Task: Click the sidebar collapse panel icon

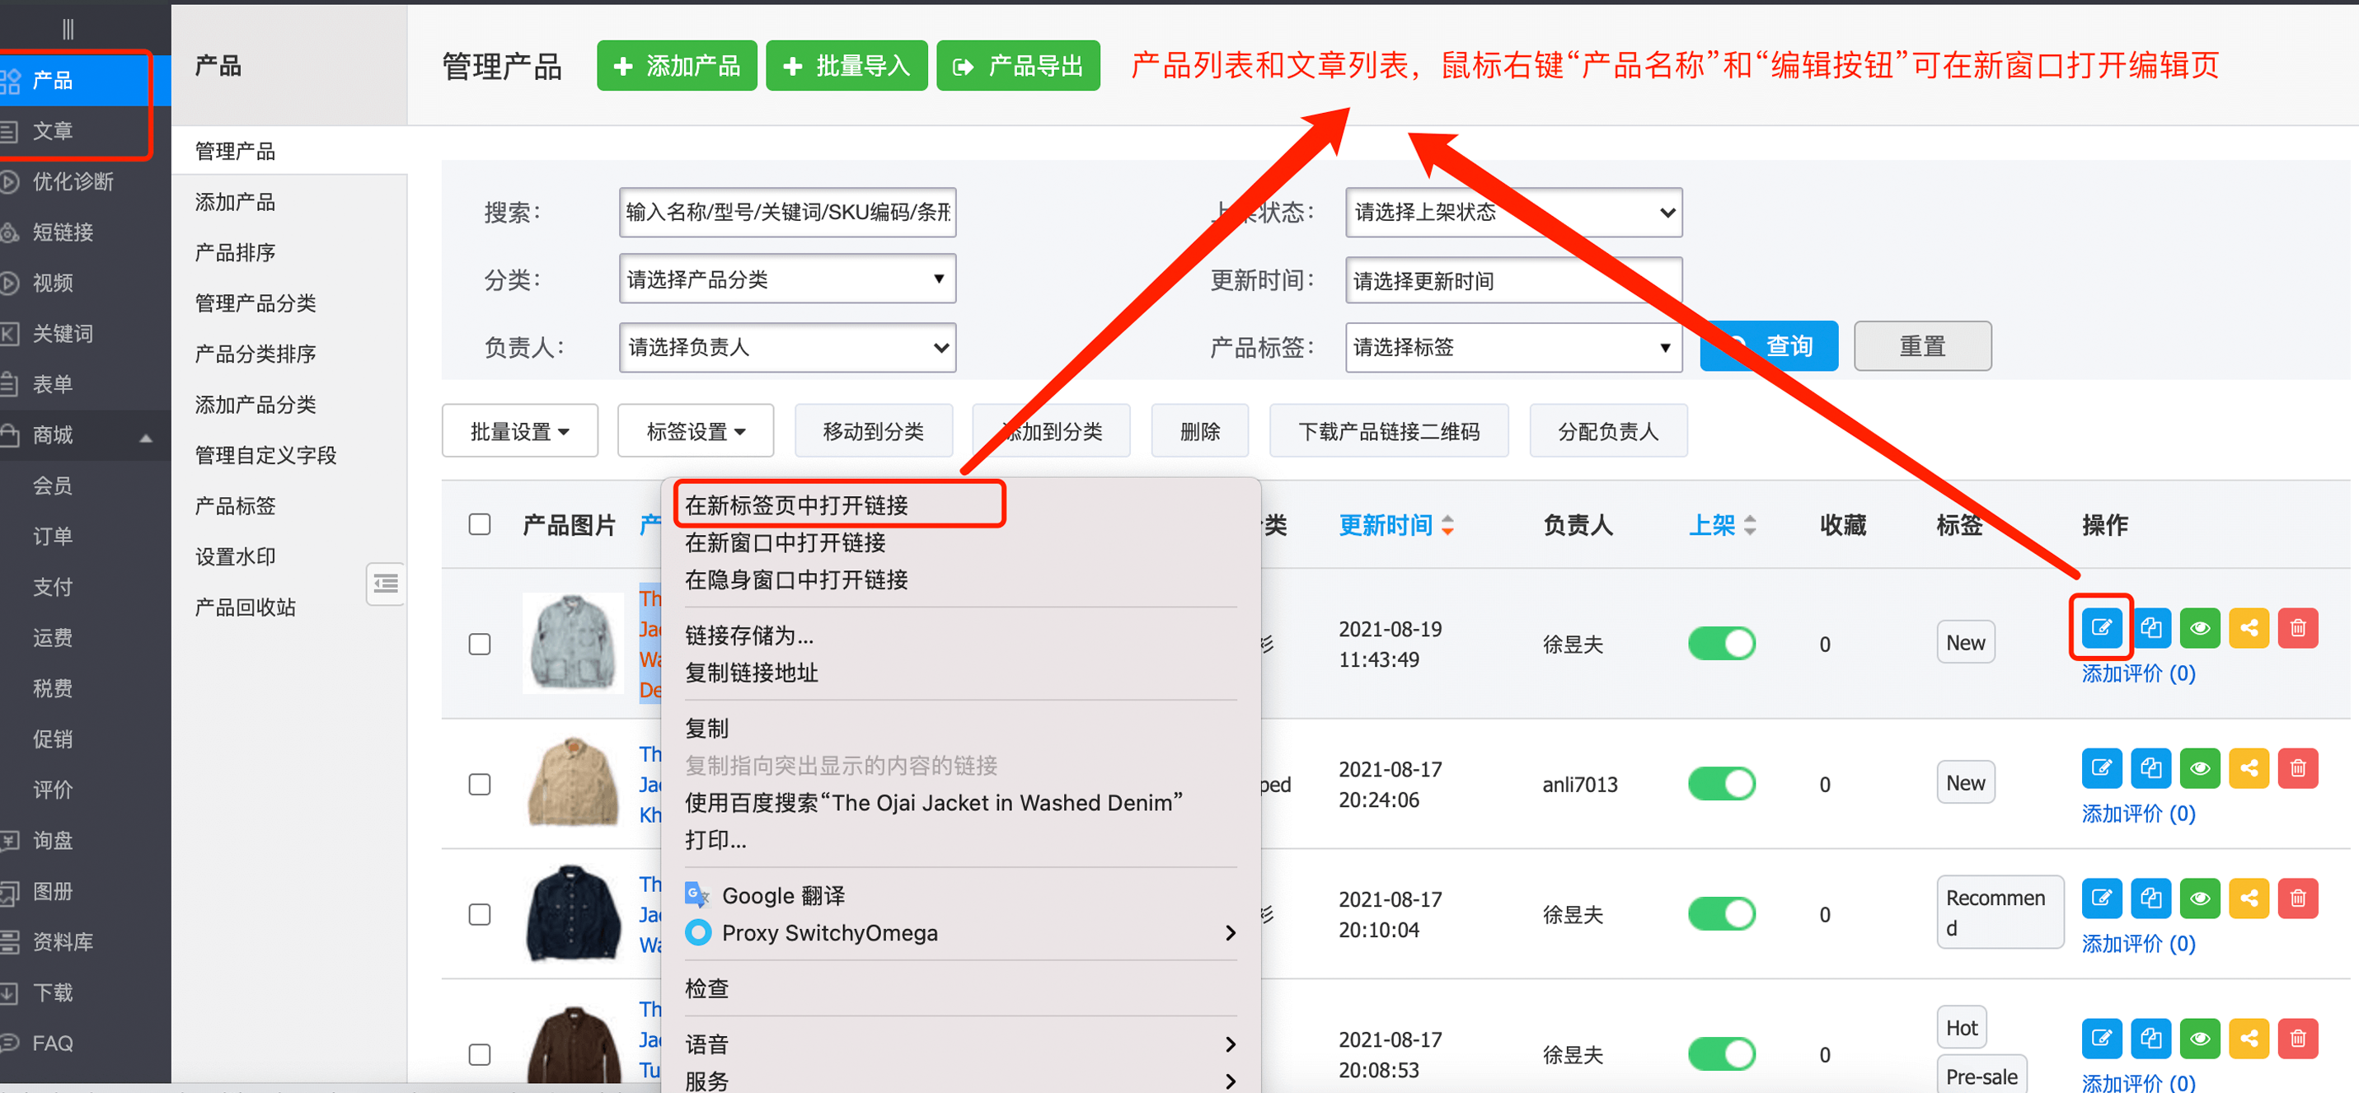Action: tap(386, 583)
